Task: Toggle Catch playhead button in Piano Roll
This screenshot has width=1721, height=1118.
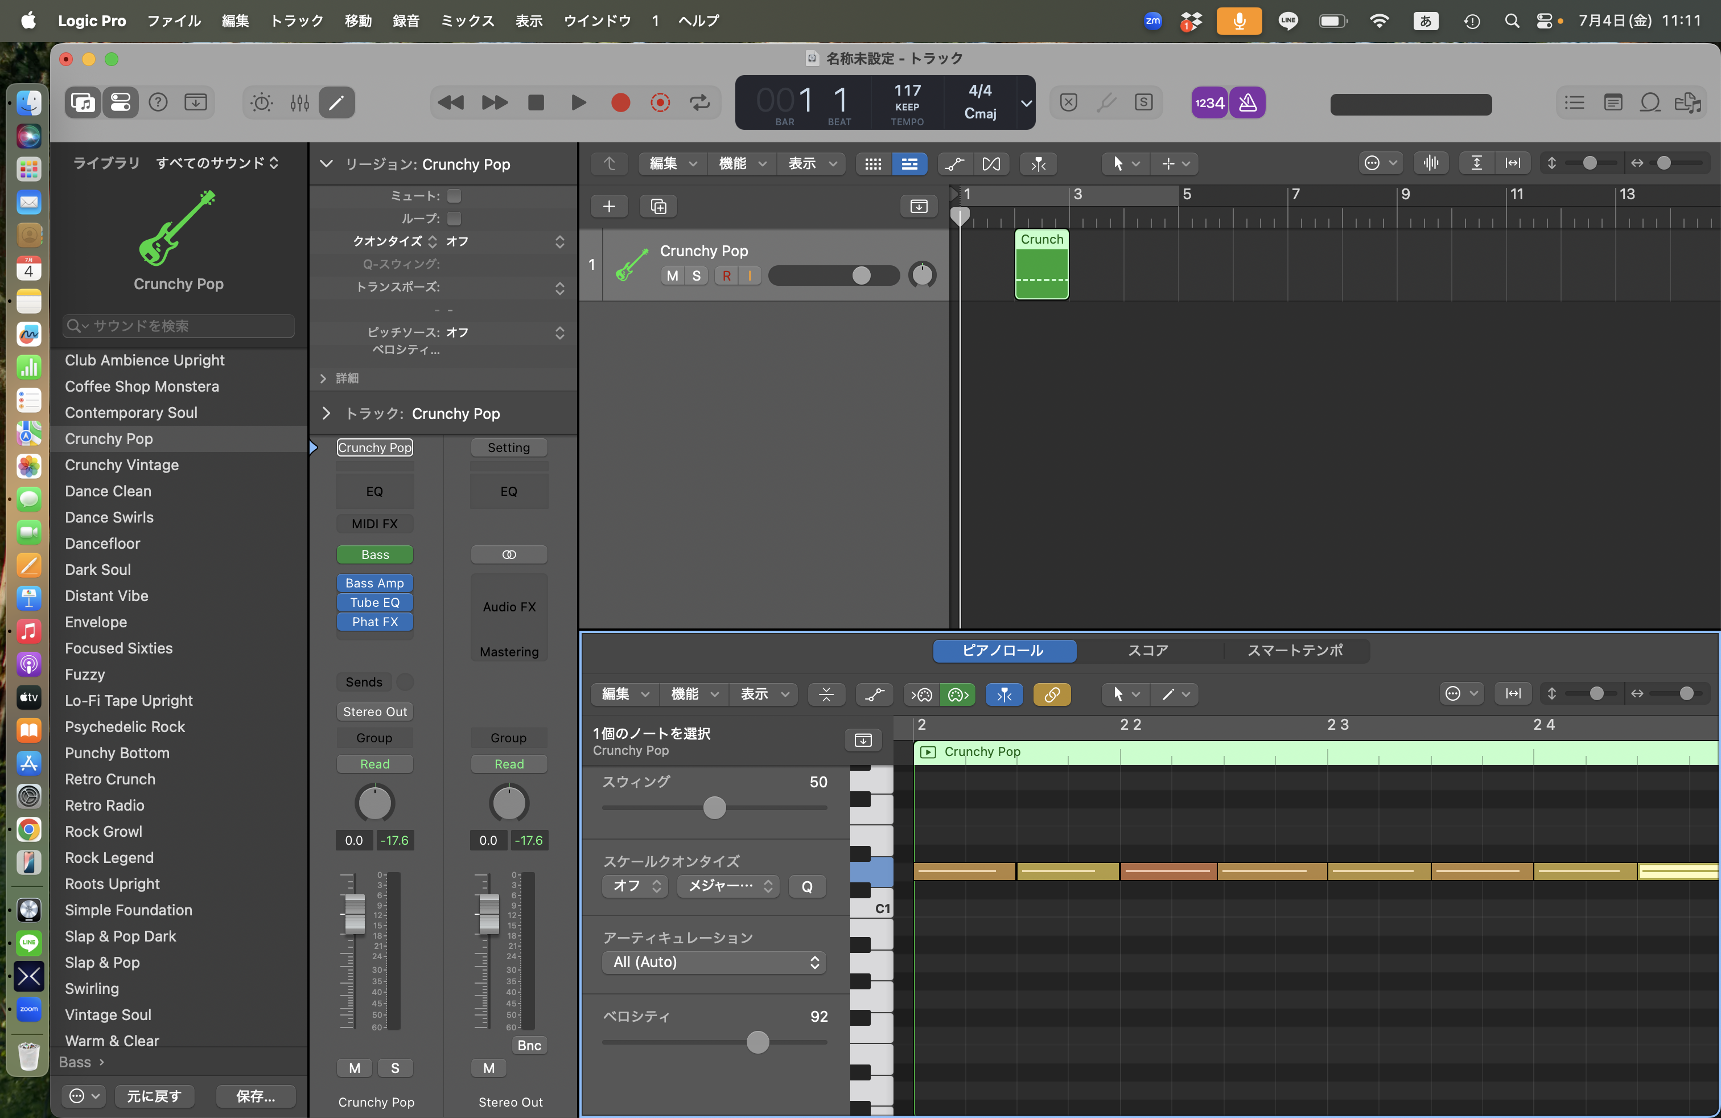Action: point(1004,694)
